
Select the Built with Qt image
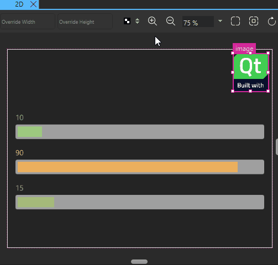point(250,72)
